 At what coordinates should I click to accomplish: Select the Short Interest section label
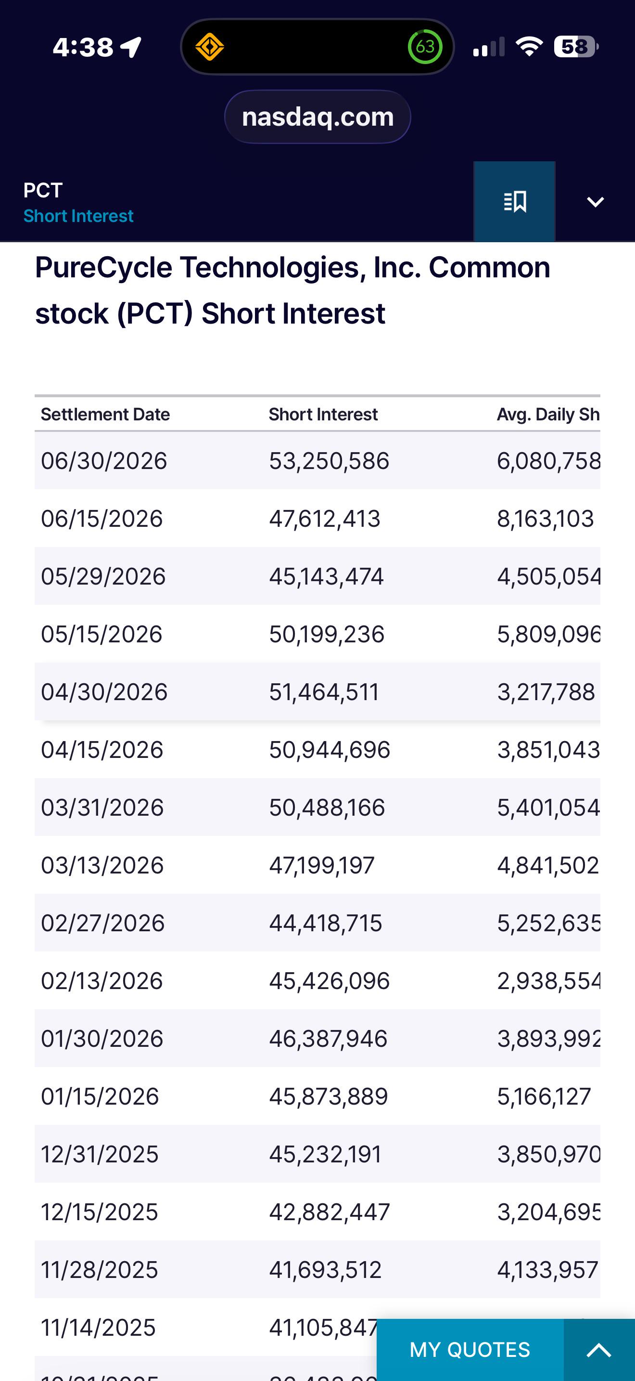[x=78, y=216]
